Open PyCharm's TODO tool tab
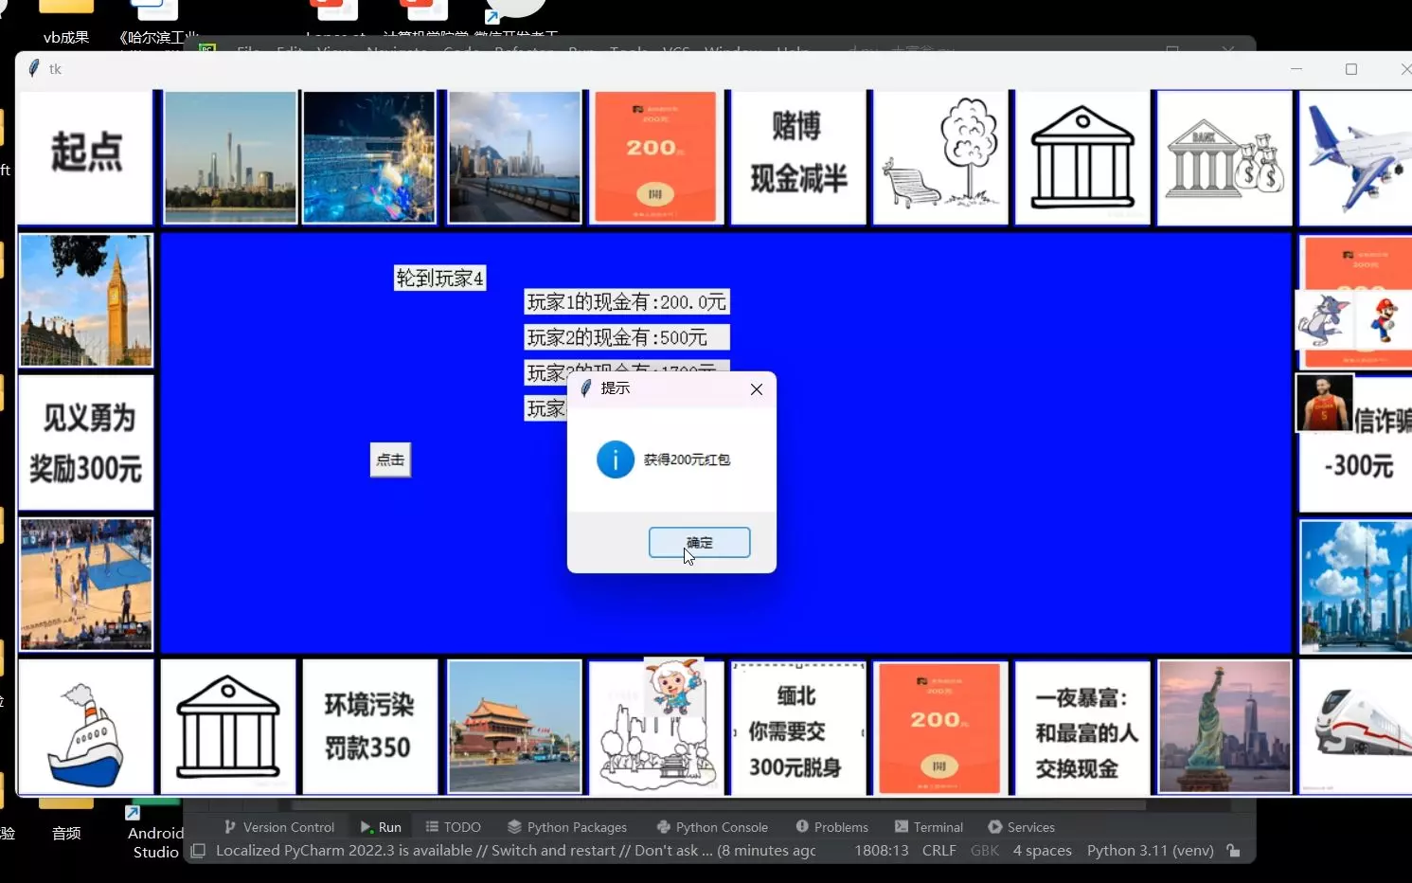 pos(454,827)
